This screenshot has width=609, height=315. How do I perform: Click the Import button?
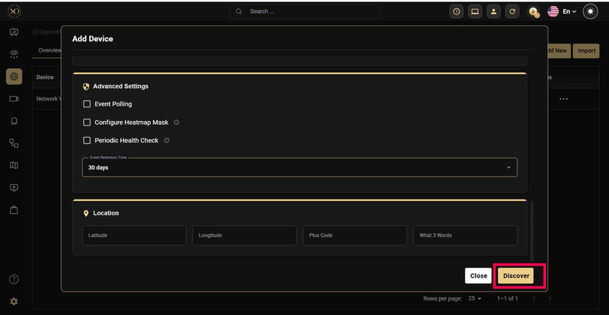[x=586, y=50]
